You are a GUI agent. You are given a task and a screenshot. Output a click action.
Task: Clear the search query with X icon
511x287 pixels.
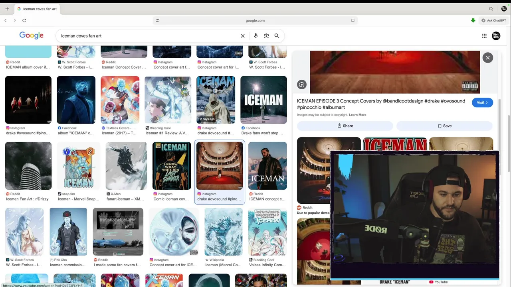coord(242,36)
